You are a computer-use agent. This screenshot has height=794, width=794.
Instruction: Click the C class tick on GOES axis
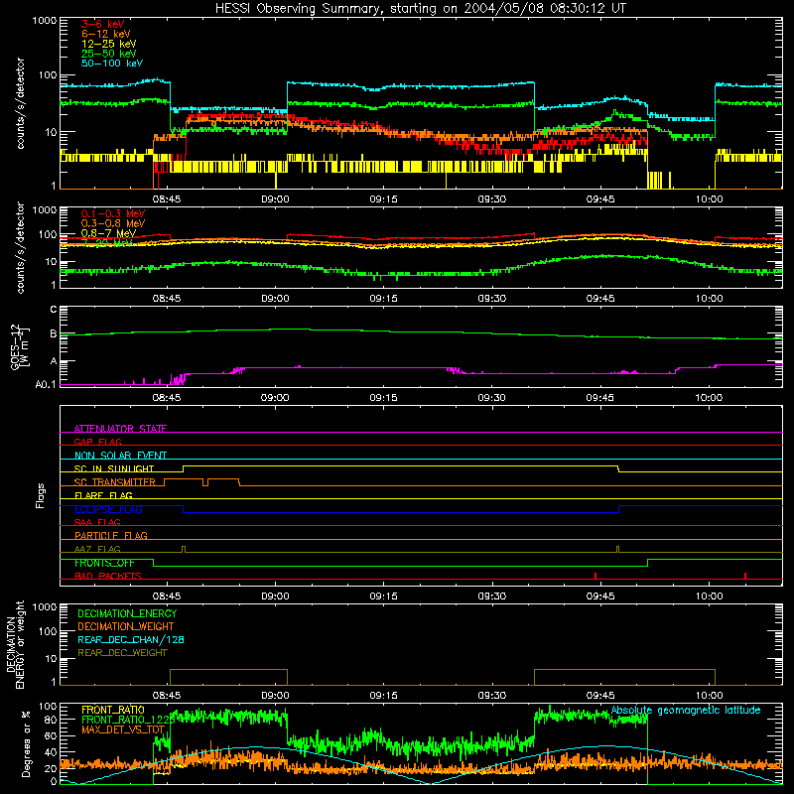click(54, 309)
